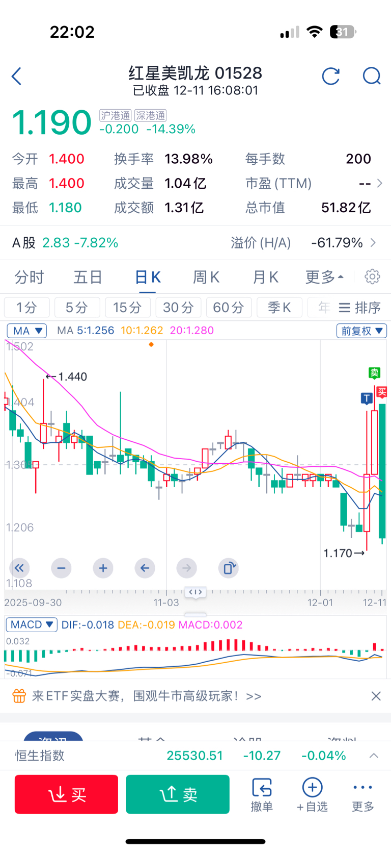
Task: Close the ETF contest banner
Action: pos(376,696)
